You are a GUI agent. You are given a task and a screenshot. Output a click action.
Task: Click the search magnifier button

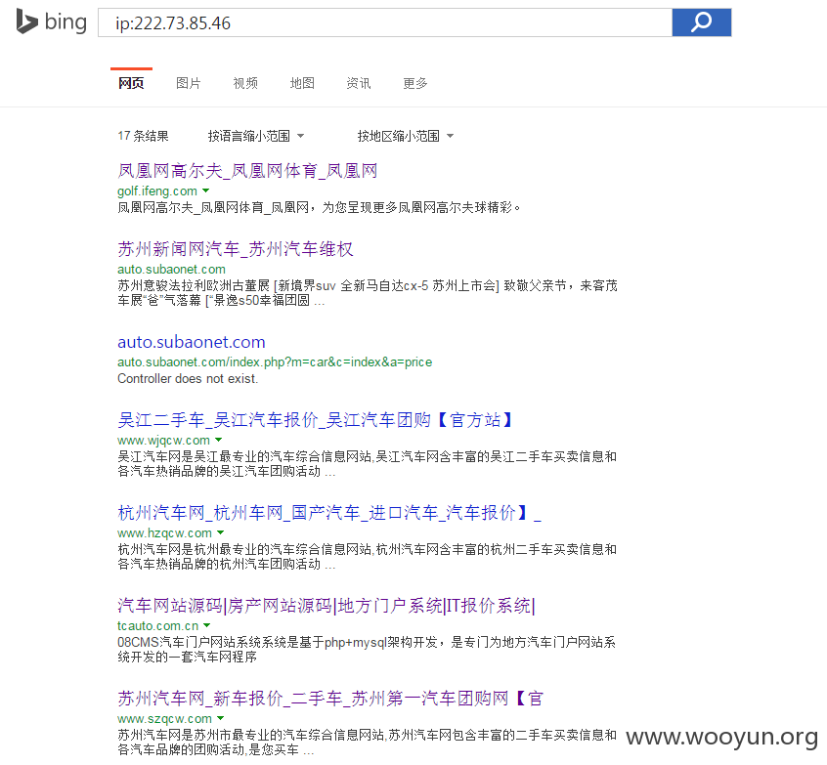[702, 22]
